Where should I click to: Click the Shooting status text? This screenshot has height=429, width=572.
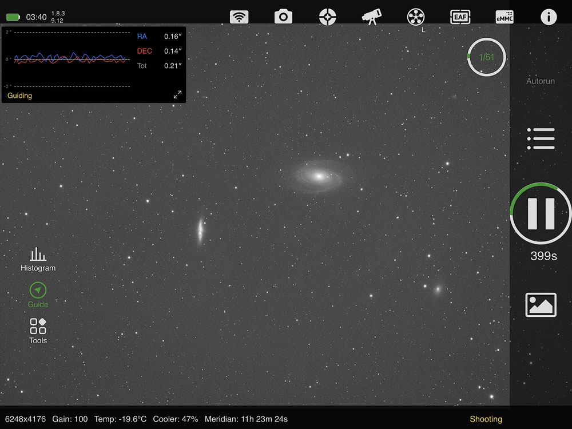pos(486,419)
